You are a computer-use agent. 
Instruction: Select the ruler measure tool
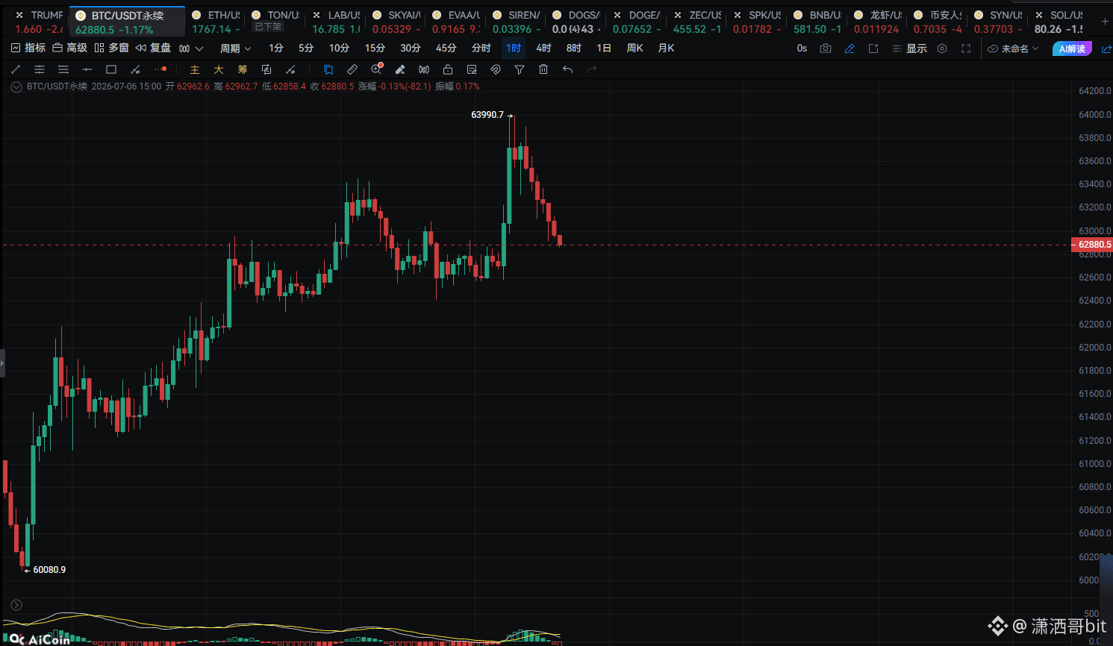tap(352, 69)
